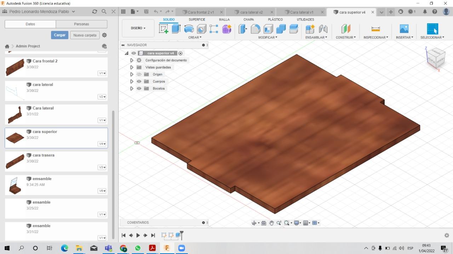Open the DISEÑO workspace dropdown
Viewport: 453px width, 254px height.
coord(138,28)
